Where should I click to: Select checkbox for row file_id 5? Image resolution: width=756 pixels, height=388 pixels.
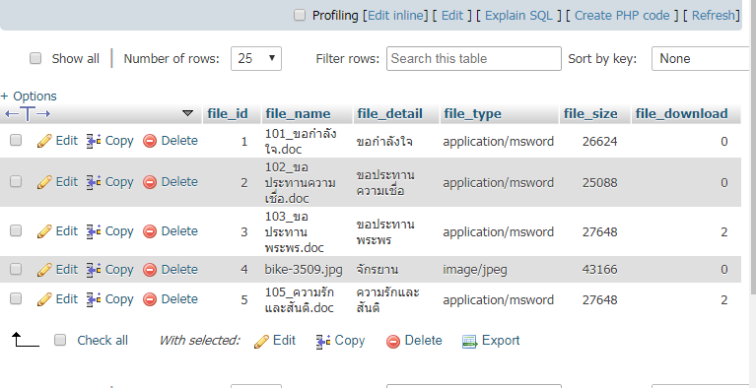click(16, 298)
